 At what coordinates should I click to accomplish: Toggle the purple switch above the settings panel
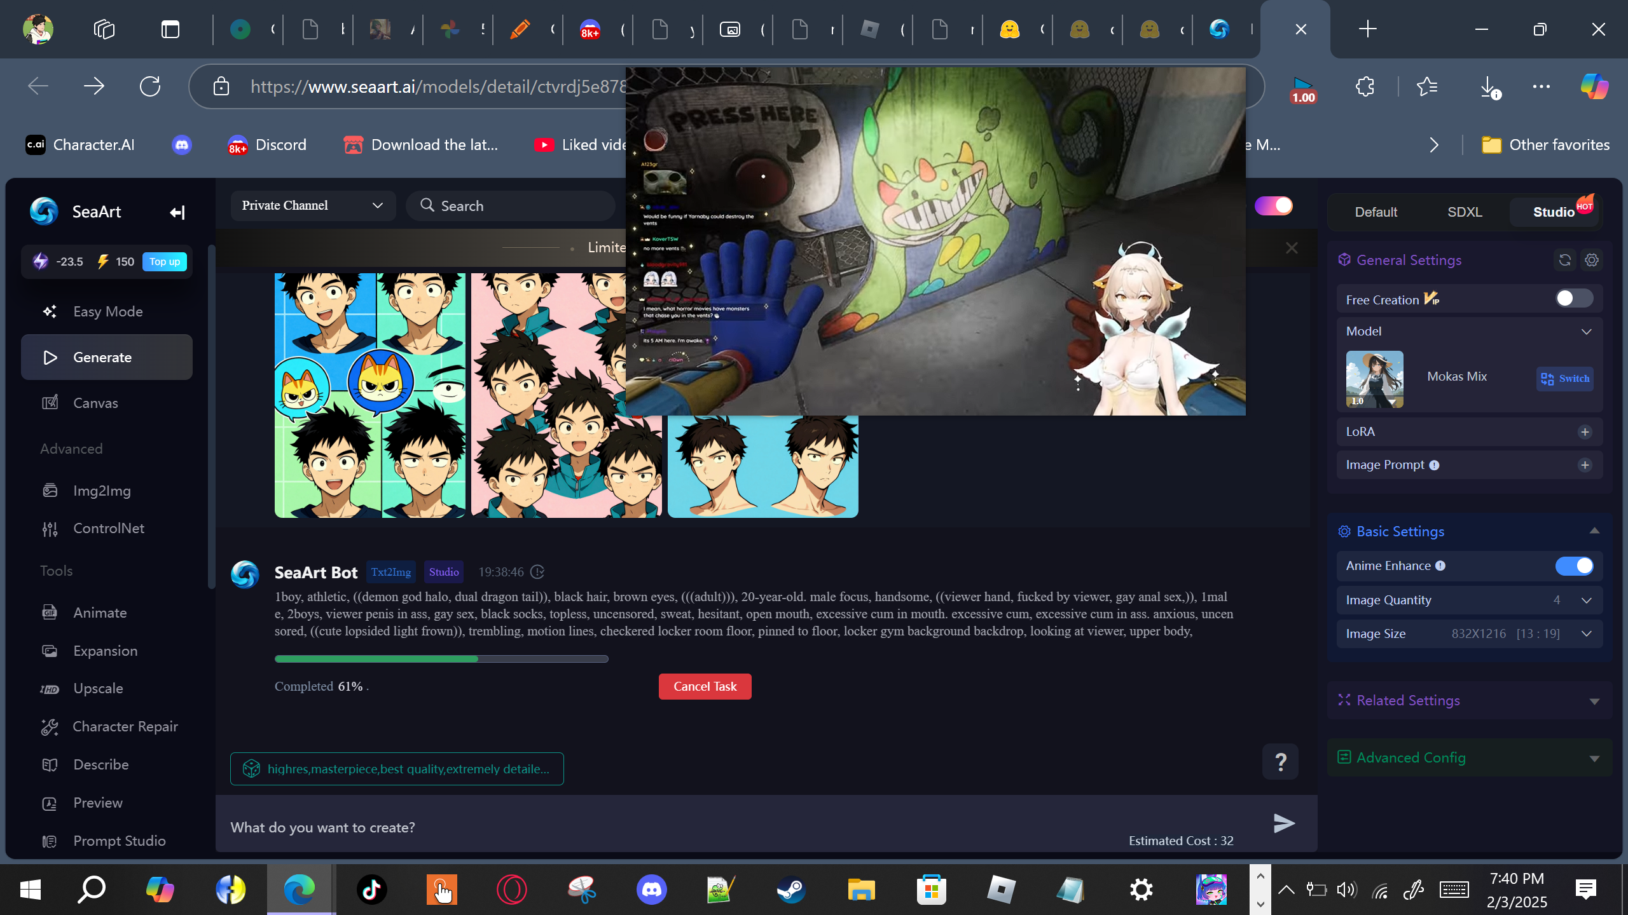point(1273,206)
